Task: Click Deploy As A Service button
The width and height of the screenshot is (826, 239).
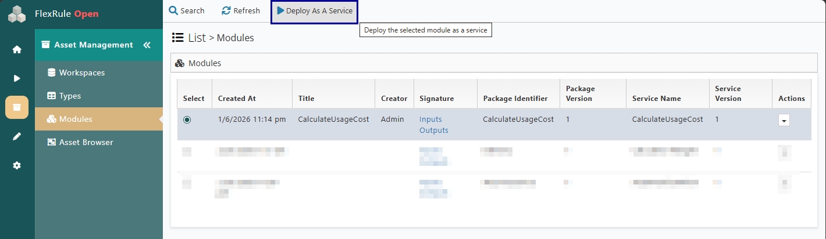Action: tap(314, 11)
